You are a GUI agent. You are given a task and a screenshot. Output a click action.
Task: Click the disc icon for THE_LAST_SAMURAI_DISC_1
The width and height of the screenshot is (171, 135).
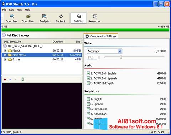pyautogui.click(x=5, y=46)
